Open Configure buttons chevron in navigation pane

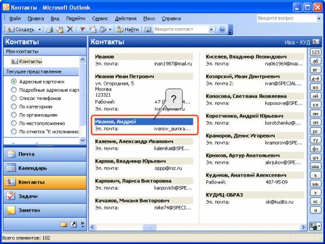pyautogui.click(x=82, y=225)
